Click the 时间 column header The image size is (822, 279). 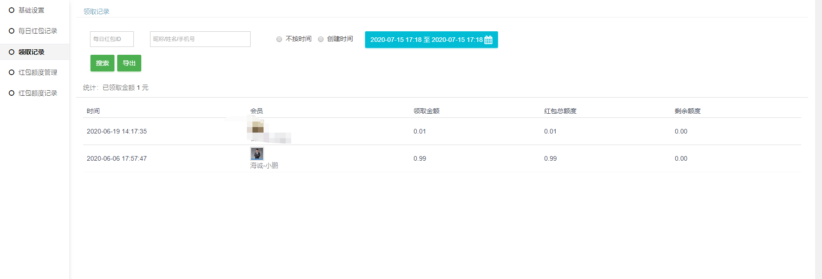[x=93, y=111]
